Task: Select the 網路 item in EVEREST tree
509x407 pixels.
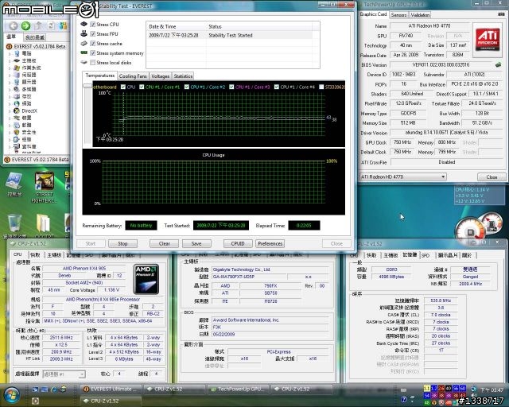Action: pyautogui.click(x=26, y=103)
